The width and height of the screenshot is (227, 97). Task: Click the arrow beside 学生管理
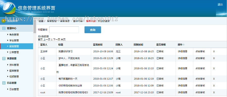(x=8, y=40)
